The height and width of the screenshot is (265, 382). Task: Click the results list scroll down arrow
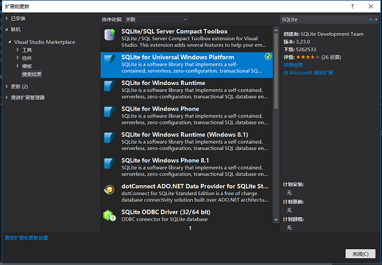tap(276, 220)
